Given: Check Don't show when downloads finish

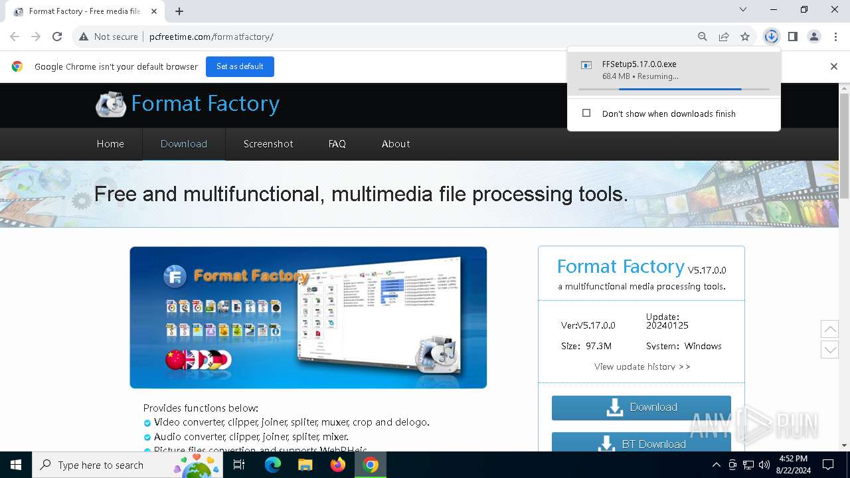Looking at the screenshot, I should (x=586, y=114).
